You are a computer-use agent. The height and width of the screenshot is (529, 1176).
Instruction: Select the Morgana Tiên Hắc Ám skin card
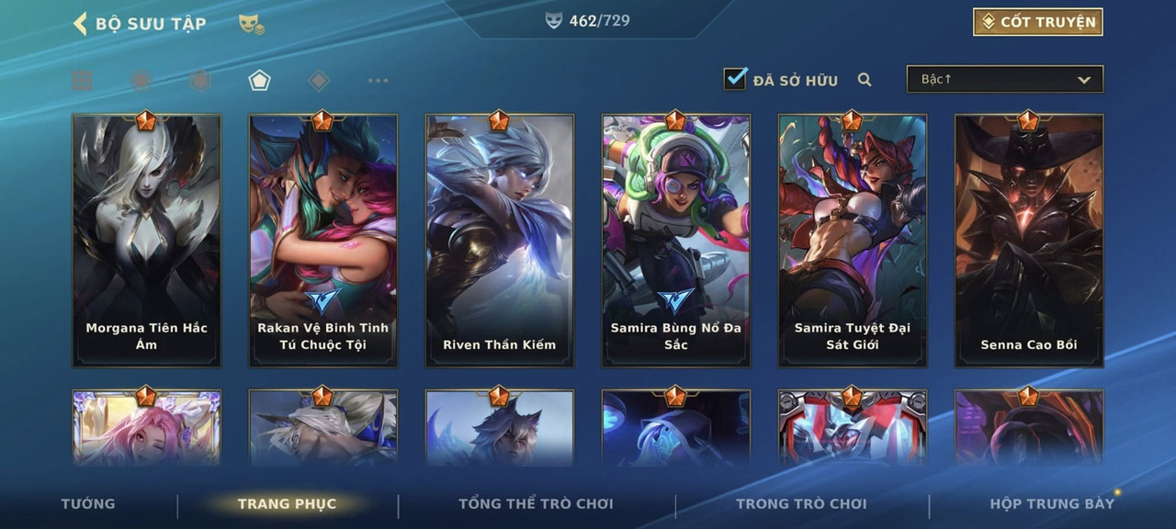click(x=147, y=241)
